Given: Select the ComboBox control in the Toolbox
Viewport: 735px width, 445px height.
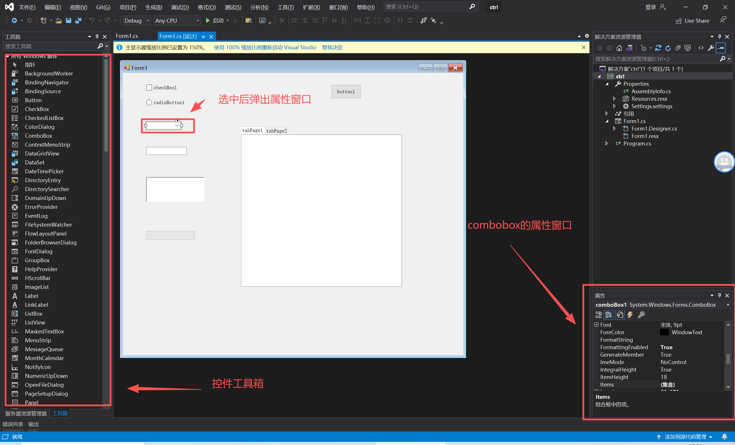Looking at the screenshot, I should [38, 136].
